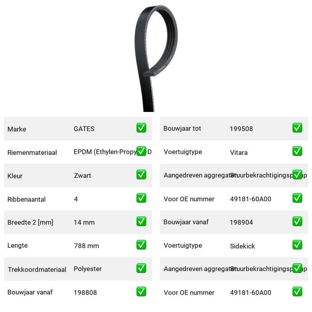Click the green checkmark next to Marke GATES
312x312 pixels.
pos(141,128)
